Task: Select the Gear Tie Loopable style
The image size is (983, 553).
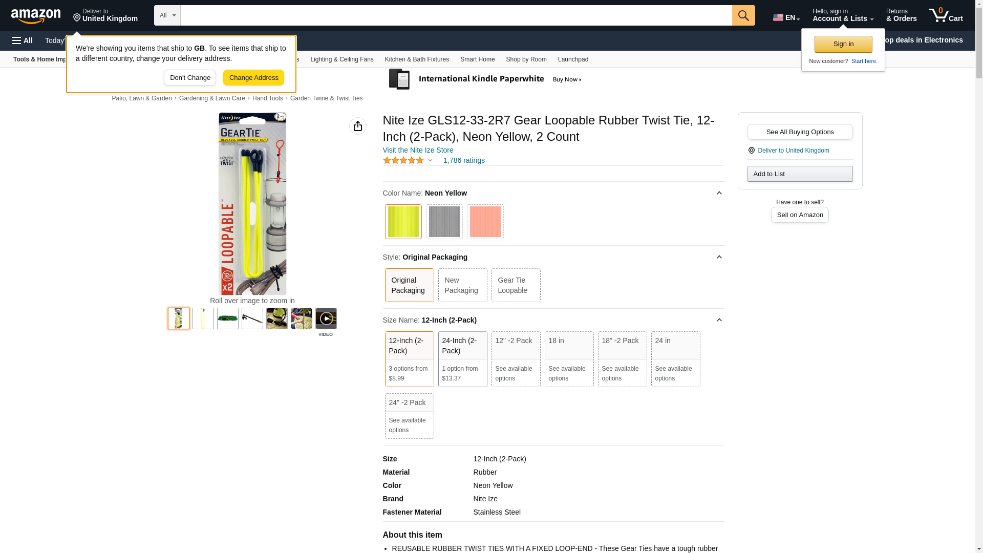Action: pos(515,285)
